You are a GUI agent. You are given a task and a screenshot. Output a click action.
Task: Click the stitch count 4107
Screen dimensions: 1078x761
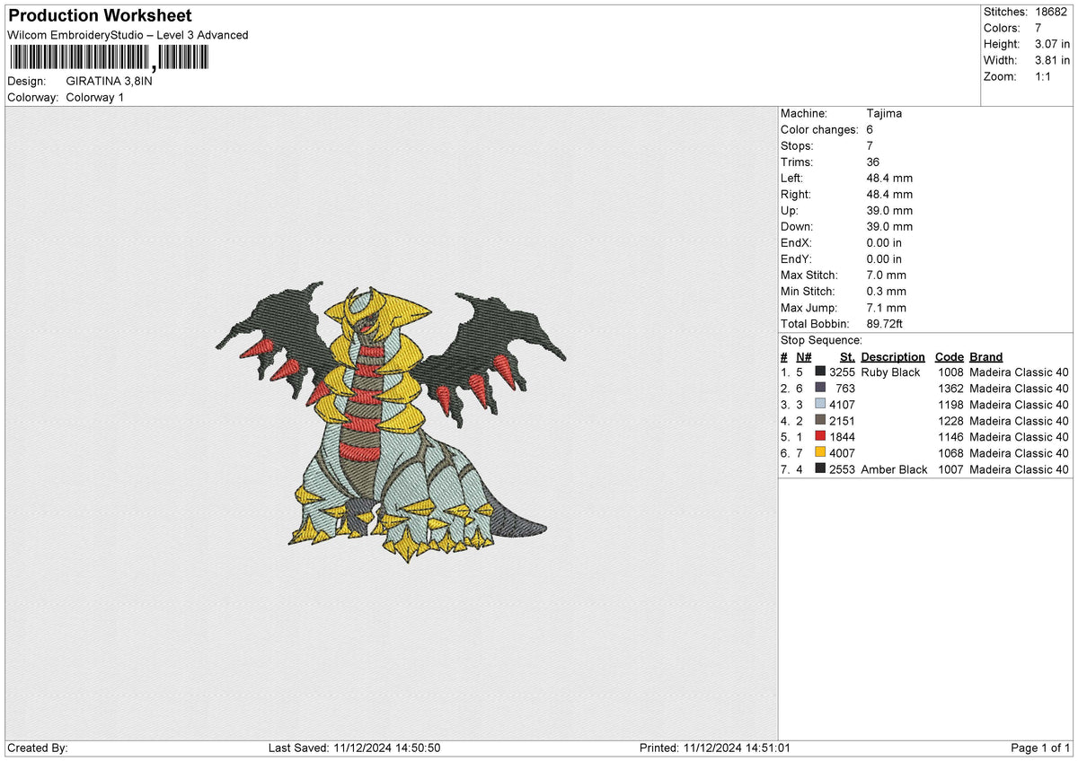click(842, 405)
